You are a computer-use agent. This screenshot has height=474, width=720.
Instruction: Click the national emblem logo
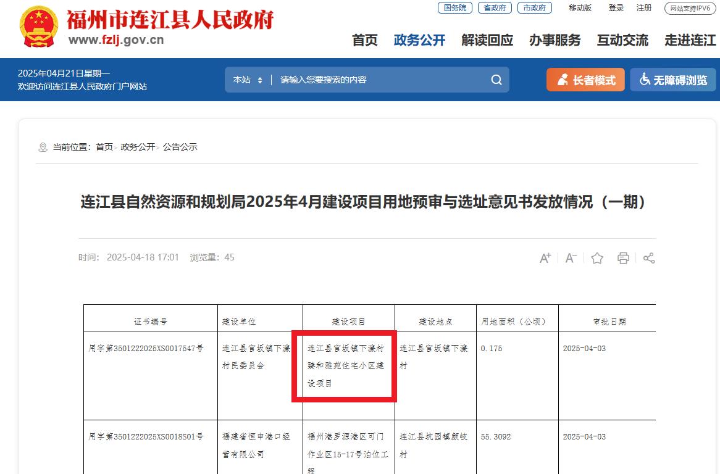pyautogui.click(x=38, y=27)
